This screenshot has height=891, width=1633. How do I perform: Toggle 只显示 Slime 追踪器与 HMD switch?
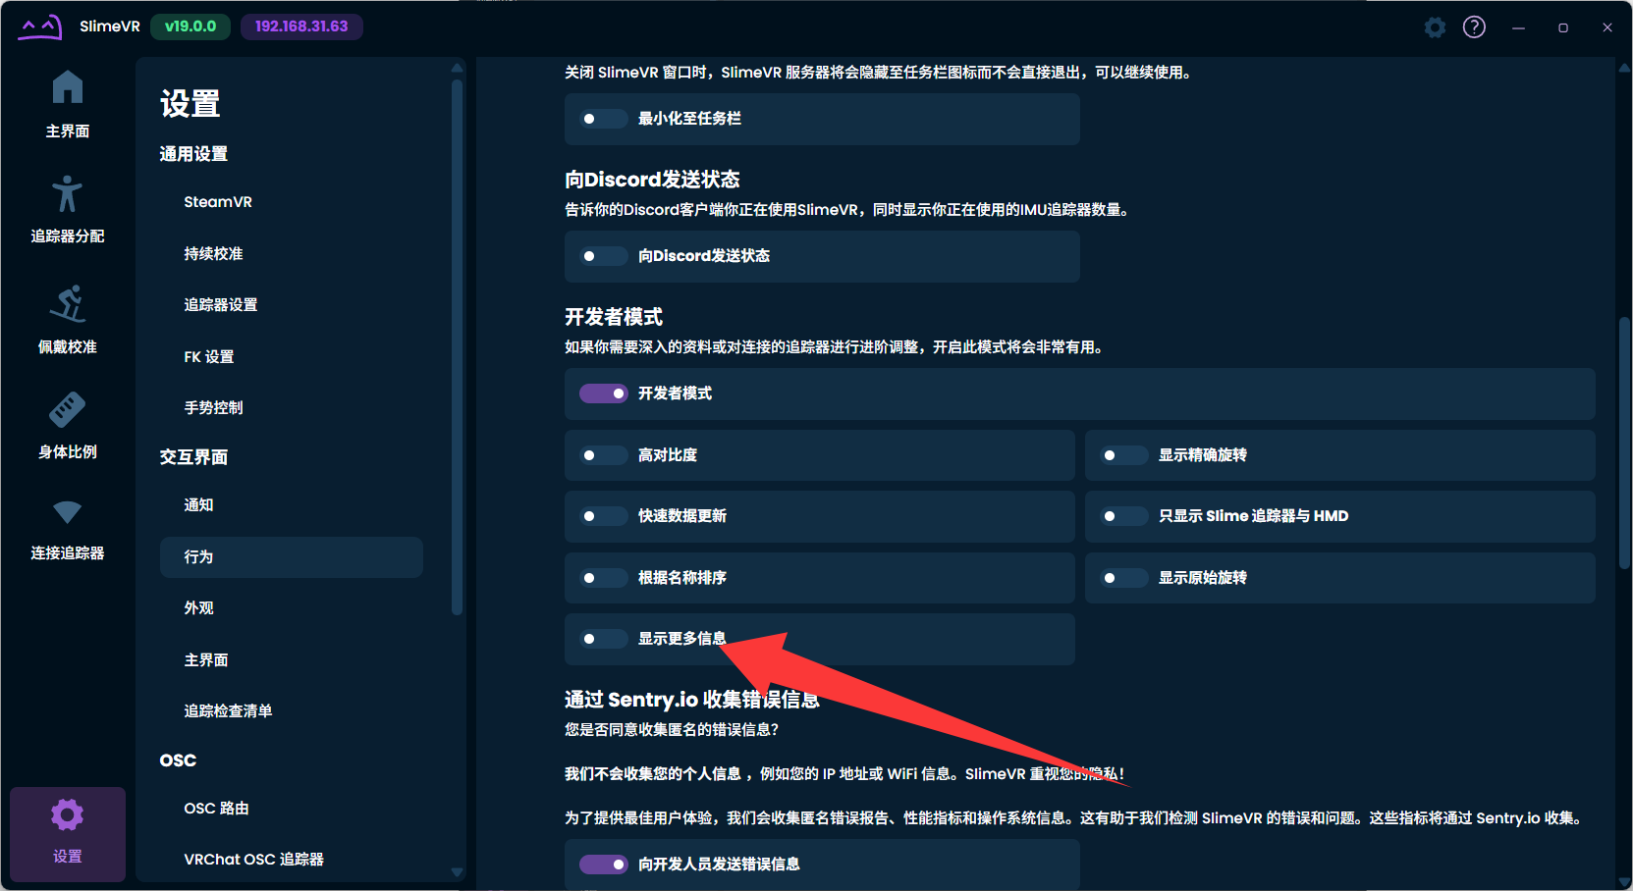(1123, 516)
